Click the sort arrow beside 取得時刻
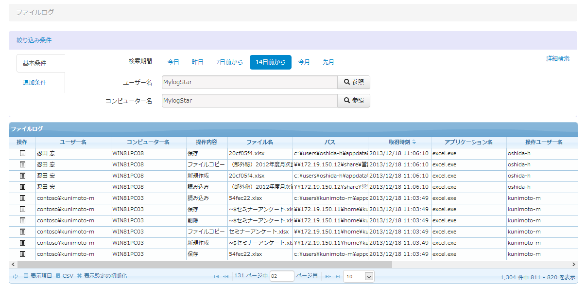This screenshot has height=287, width=586. [414, 143]
